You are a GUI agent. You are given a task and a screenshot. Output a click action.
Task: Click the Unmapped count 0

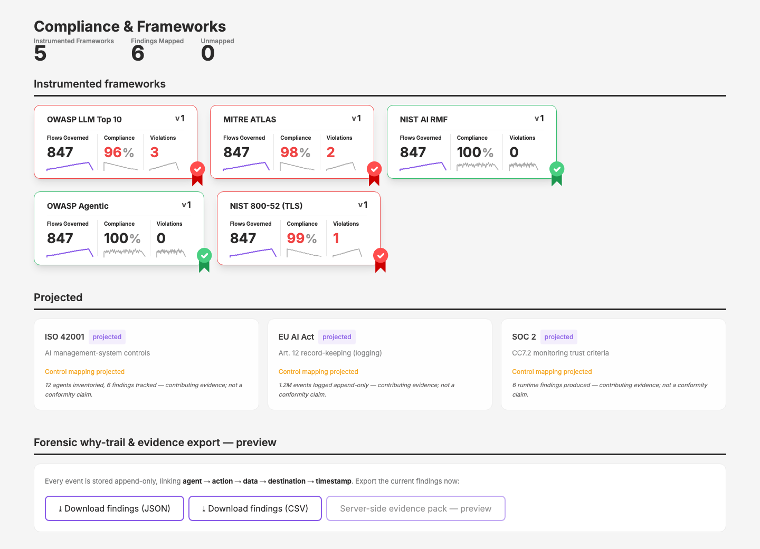[x=208, y=54]
